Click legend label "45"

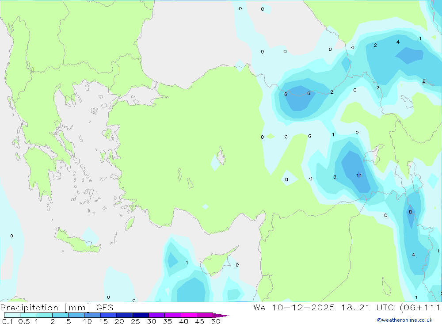pos(200,321)
